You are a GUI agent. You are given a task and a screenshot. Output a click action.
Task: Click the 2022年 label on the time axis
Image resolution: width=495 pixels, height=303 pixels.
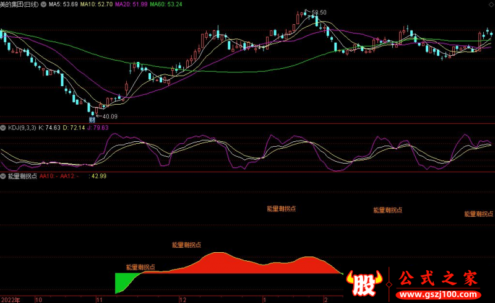[10, 299]
